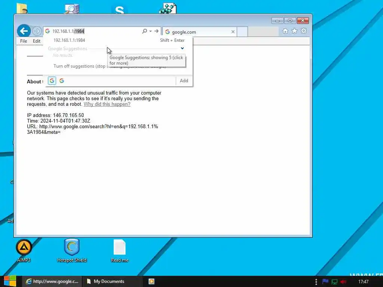Open the Tools gear icon
This screenshot has height=287, width=383.
tap(304, 31)
